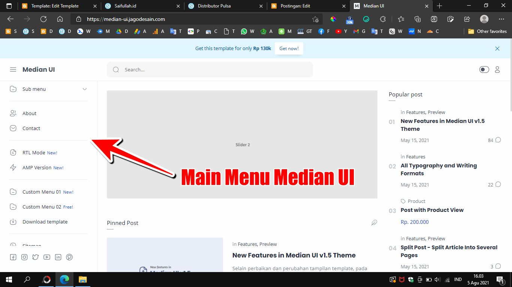Open the browser profile avatar
The width and height of the screenshot is (512, 287).
tap(484, 19)
